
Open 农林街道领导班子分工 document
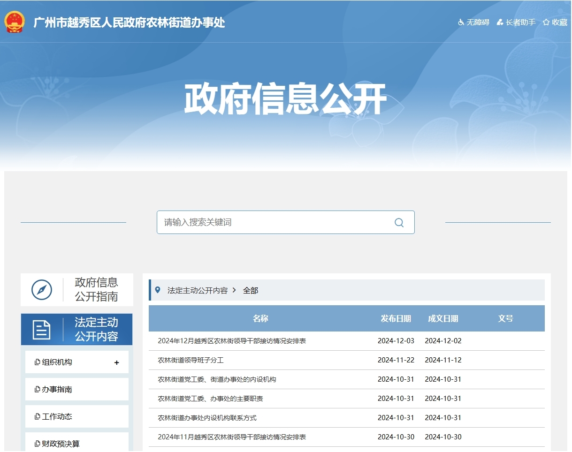(x=191, y=360)
